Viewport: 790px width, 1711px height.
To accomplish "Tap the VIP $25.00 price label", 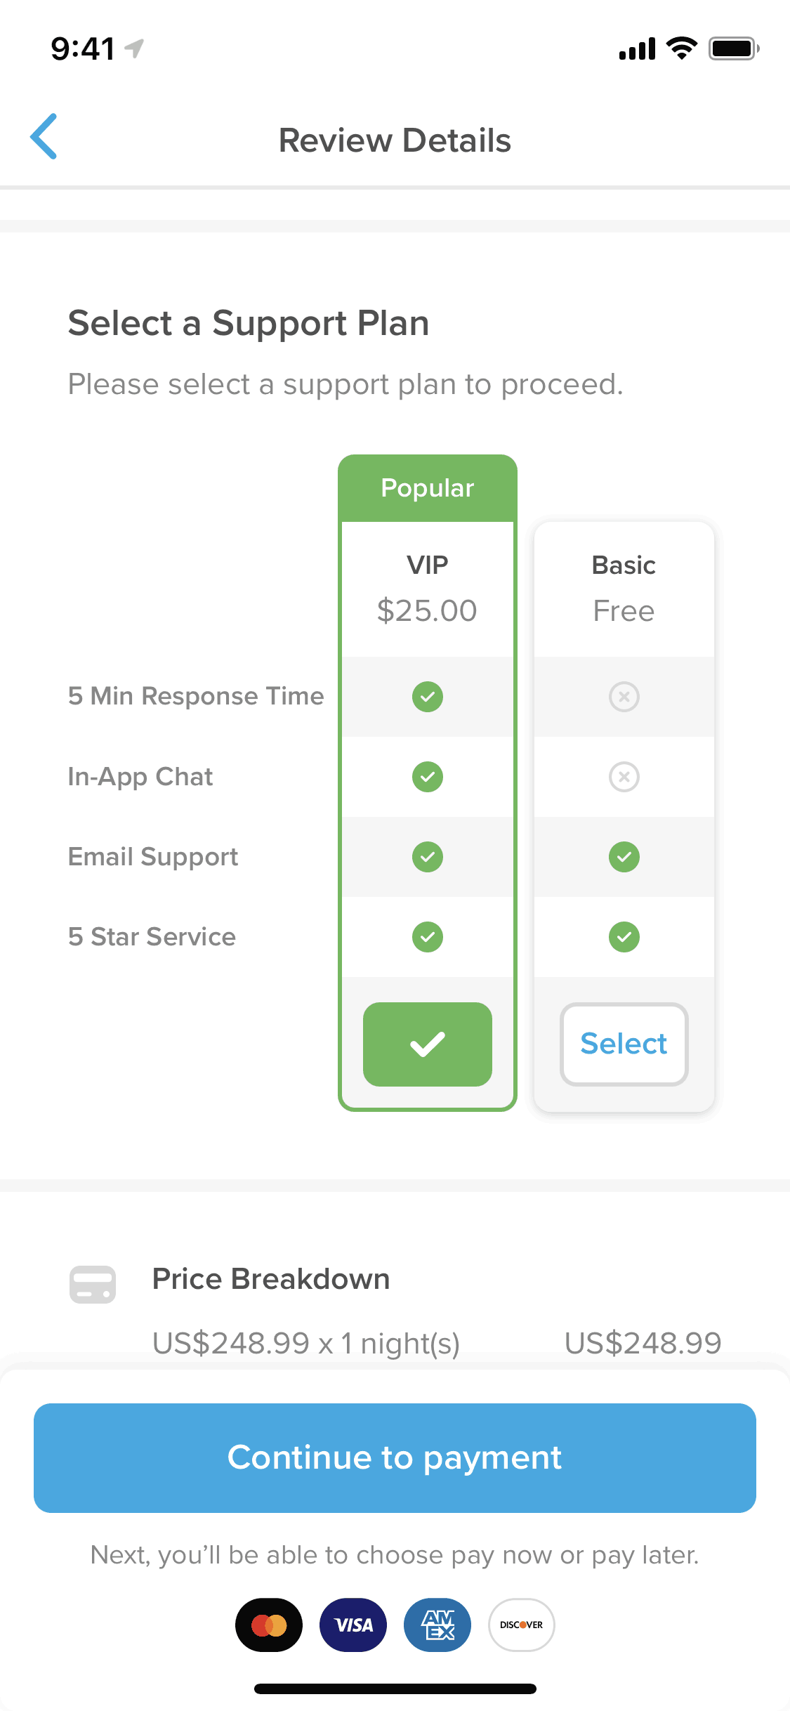I will [427, 611].
